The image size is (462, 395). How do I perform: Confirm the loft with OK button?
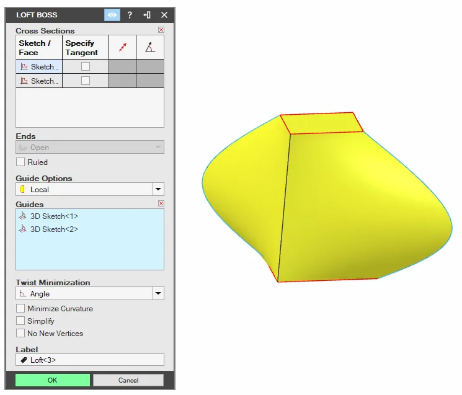pos(53,380)
